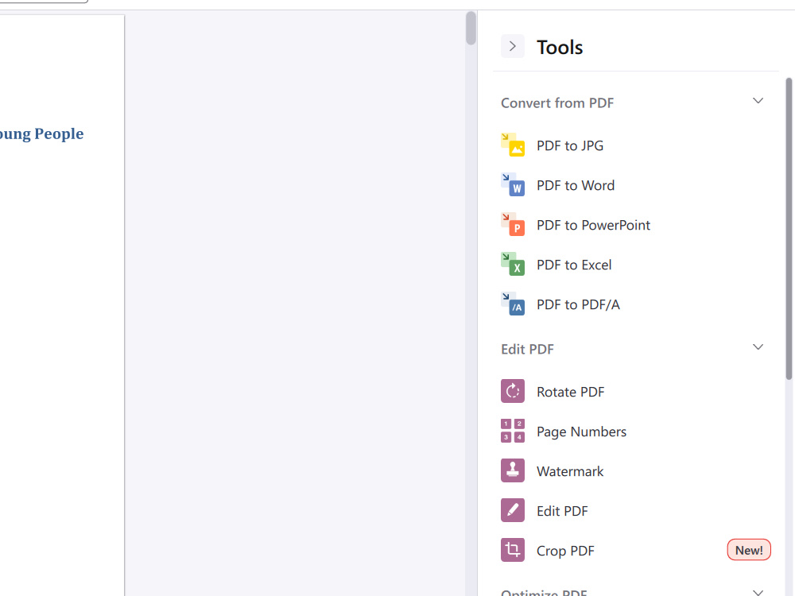Click the PDF to PDF/A icon

[513, 304]
